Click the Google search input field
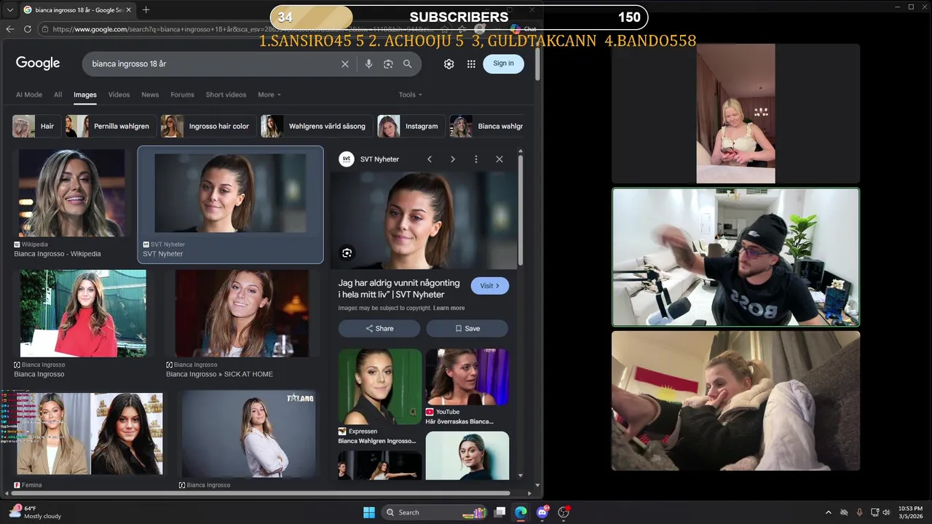932x524 pixels. tap(211, 64)
